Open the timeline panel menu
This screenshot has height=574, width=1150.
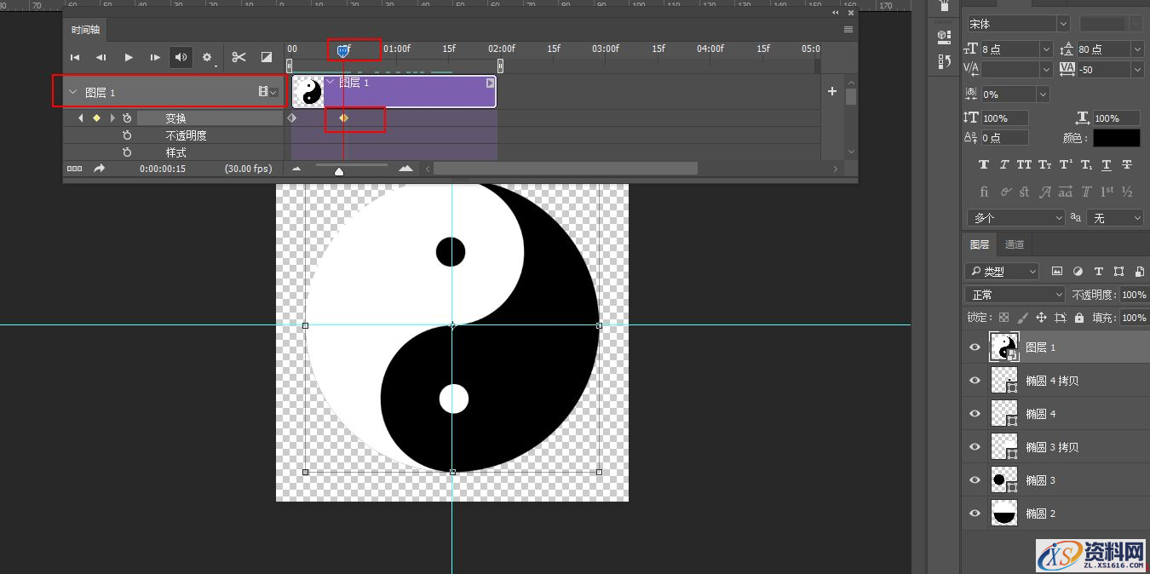coord(848,29)
